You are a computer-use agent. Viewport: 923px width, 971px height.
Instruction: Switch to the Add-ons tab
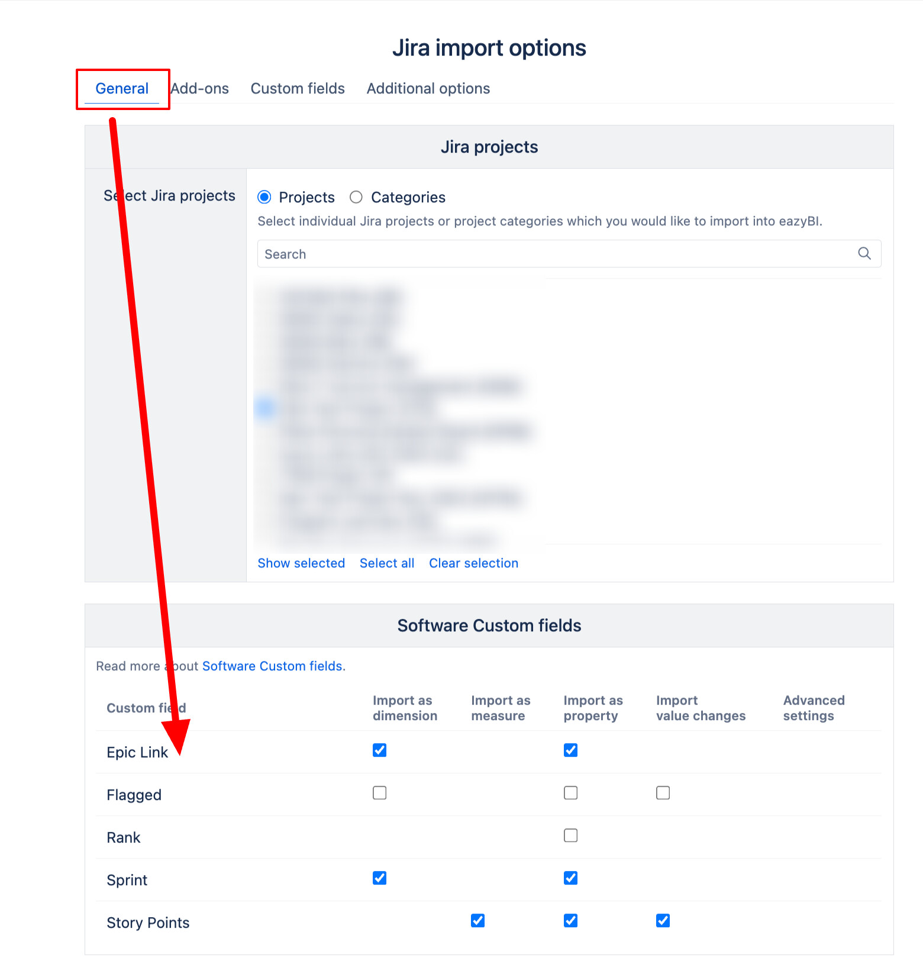click(x=200, y=89)
